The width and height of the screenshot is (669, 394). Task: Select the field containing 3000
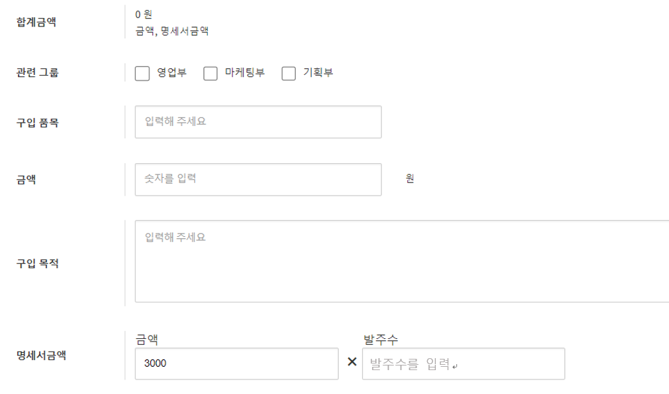[x=236, y=363]
